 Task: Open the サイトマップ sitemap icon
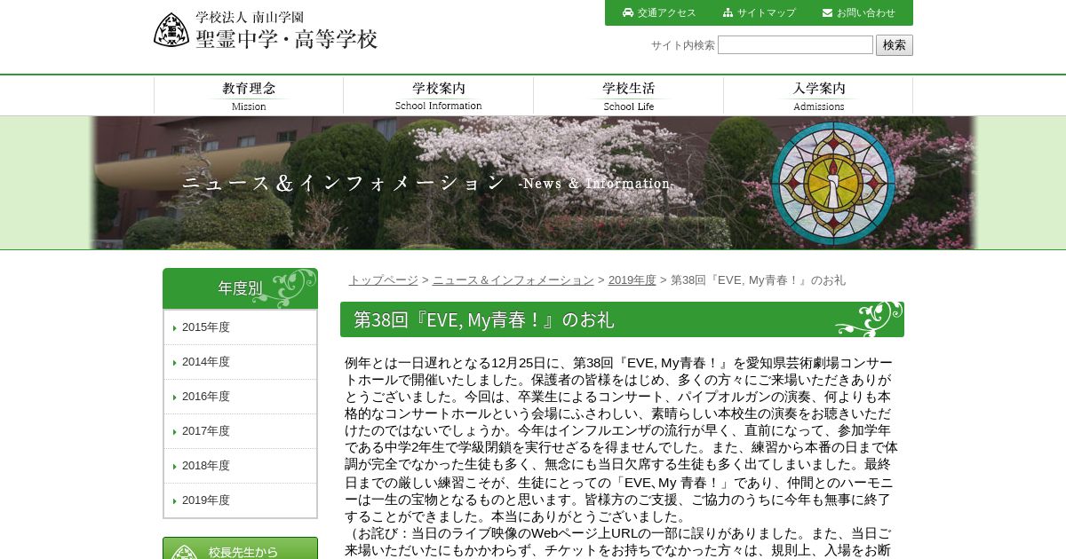728,12
